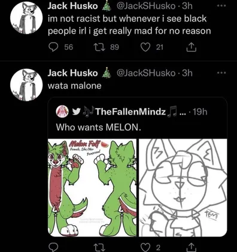
Task: Share the first tweet via upload icon
Action: point(191,47)
